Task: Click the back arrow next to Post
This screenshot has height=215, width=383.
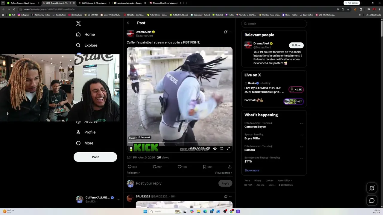Action: [129, 23]
